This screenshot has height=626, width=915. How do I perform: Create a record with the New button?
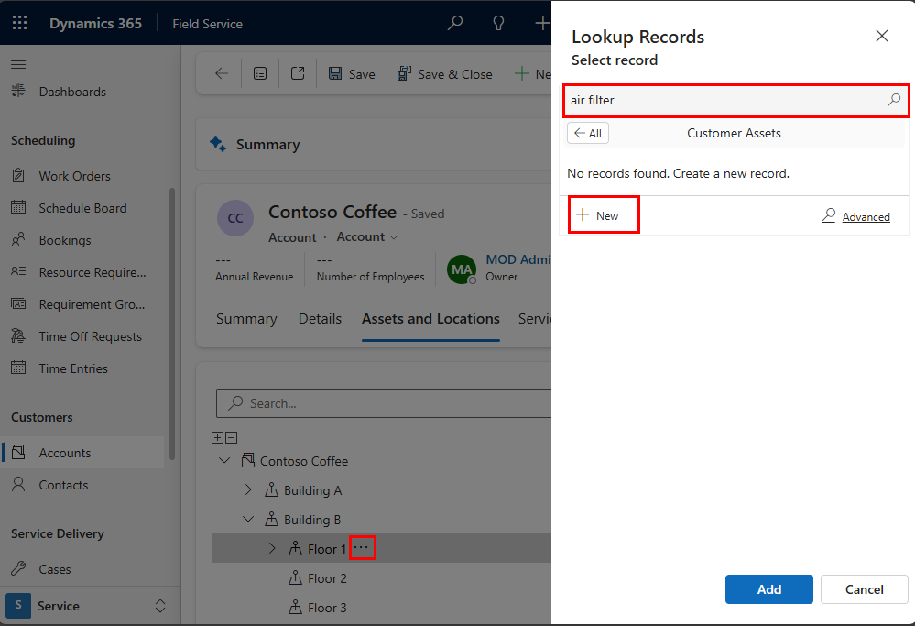coord(603,214)
